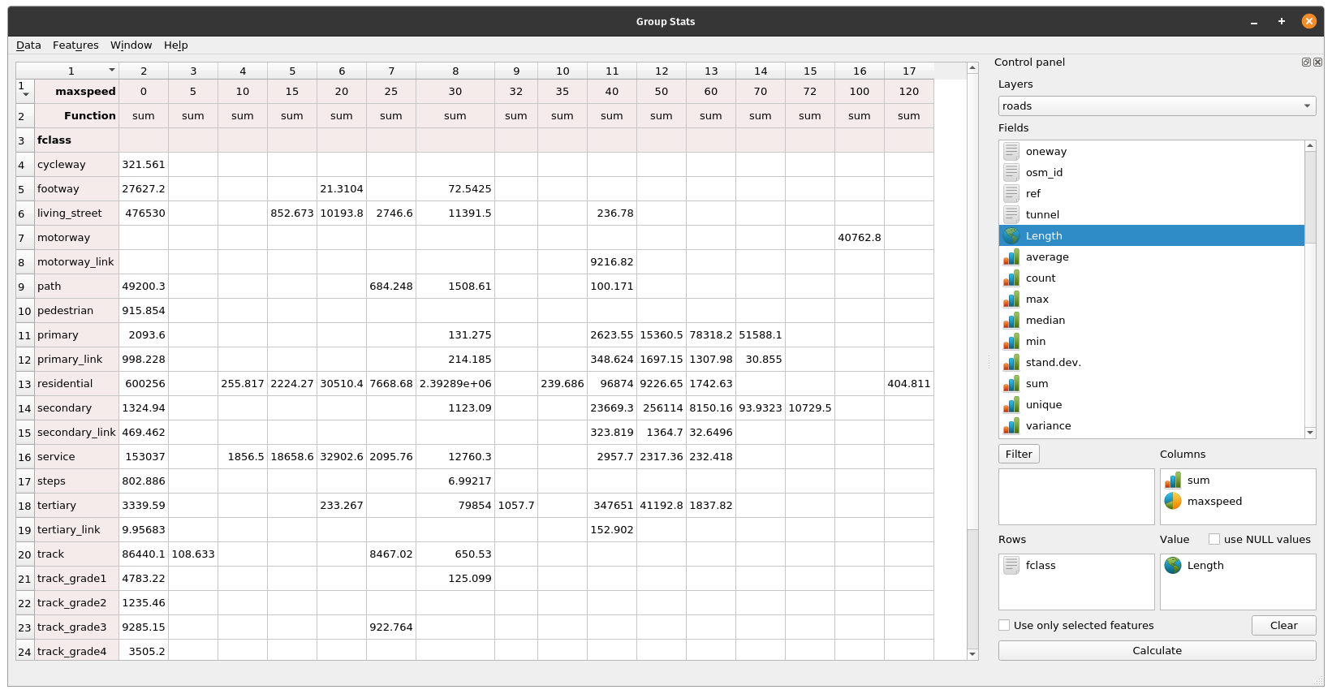Screen dimensions: 1332x694
Task: Toggle Use only selected features checkbox
Action: tap(1004, 625)
